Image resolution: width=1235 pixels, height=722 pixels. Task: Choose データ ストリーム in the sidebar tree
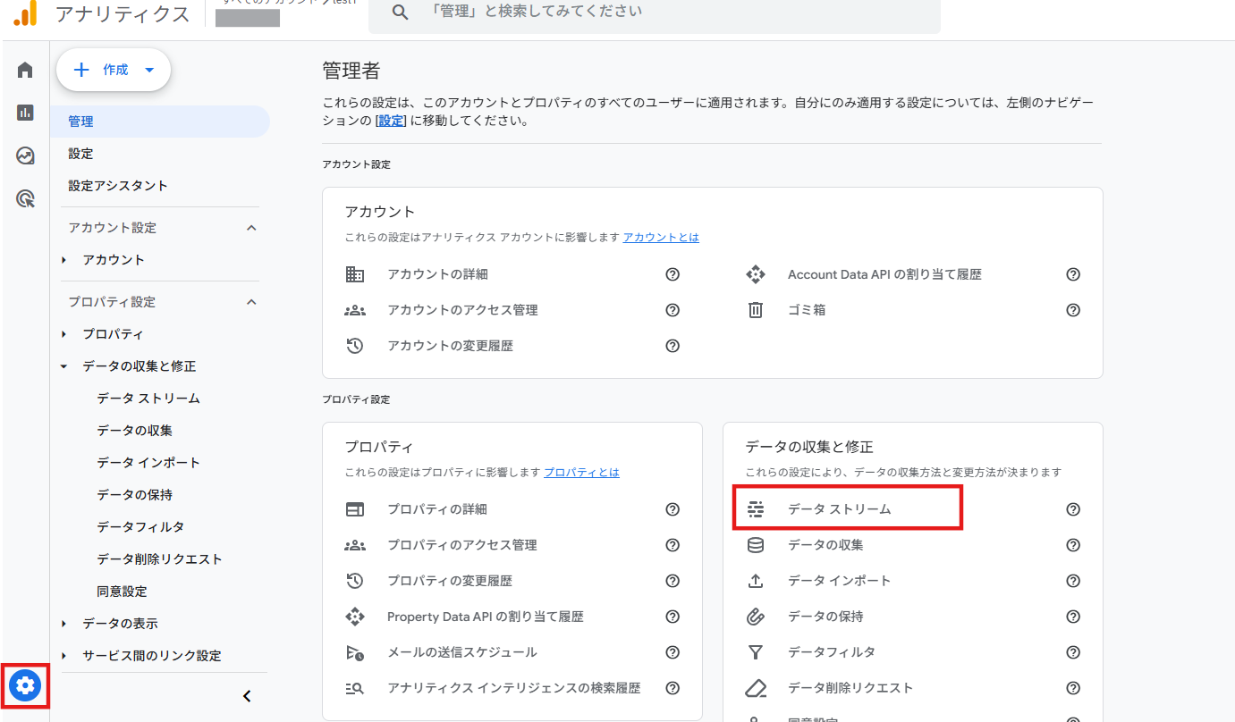pyautogui.click(x=148, y=399)
